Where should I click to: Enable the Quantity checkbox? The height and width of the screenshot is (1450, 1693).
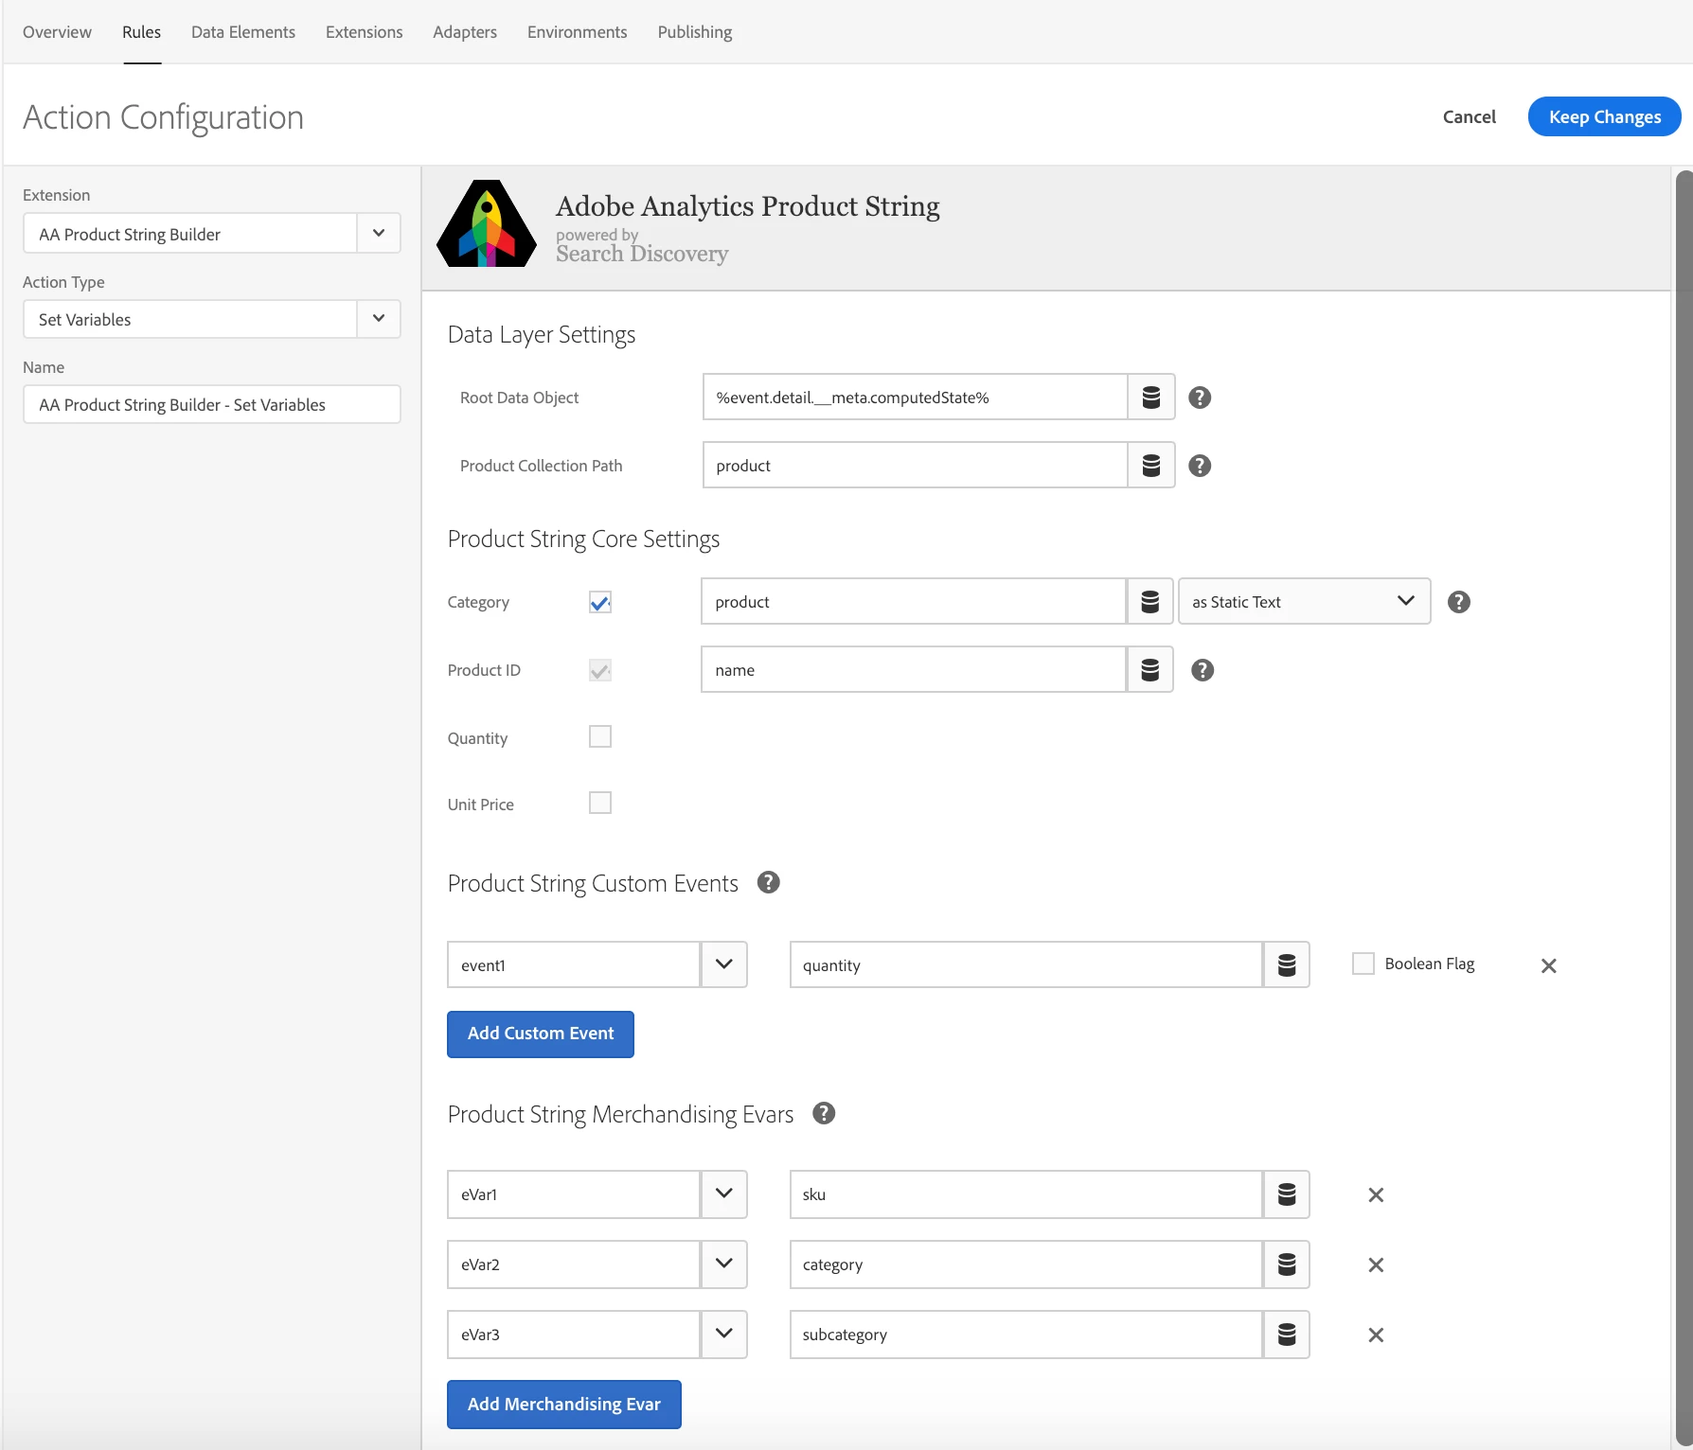[x=600, y=736]
